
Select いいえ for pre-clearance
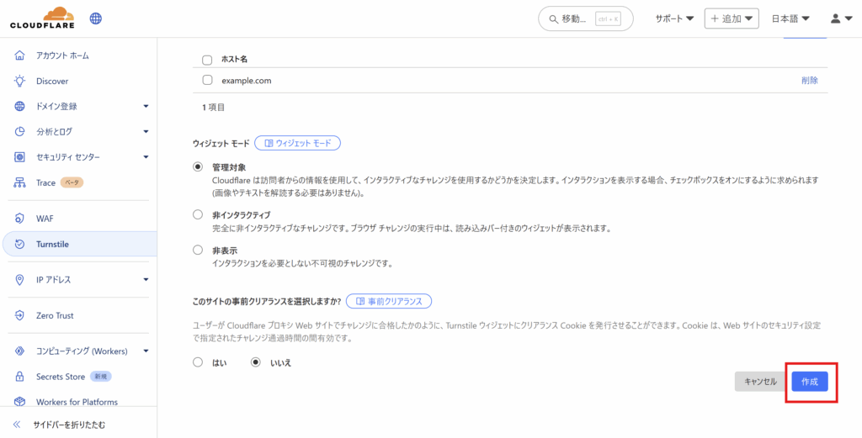(x=256, y=362)
